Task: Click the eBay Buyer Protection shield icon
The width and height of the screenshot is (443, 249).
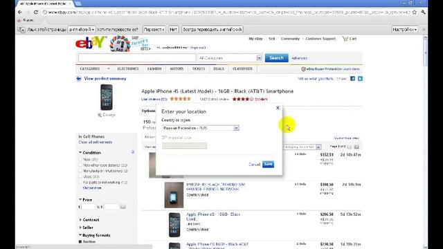Action: coord(303,69)
